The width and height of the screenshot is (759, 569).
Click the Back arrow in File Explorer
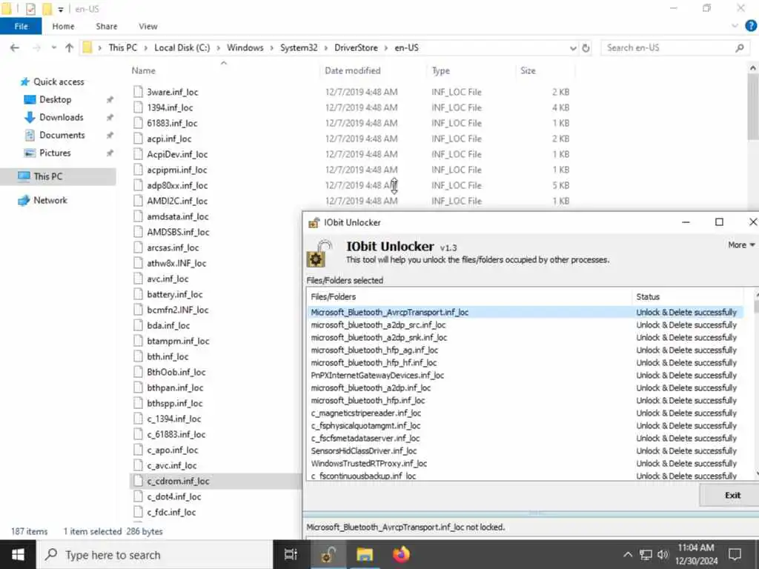click(x=15, y=47)
